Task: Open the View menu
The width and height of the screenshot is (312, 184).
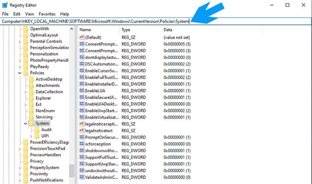Action: [30, 14]
